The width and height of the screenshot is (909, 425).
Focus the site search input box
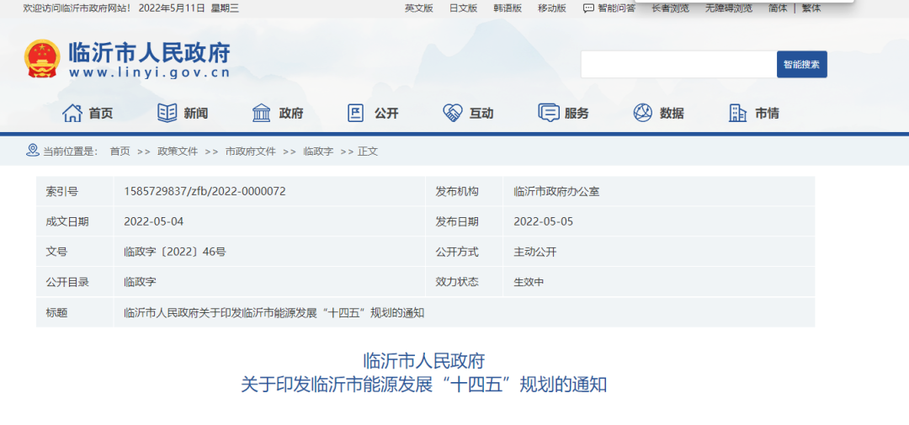coord(678,65)
